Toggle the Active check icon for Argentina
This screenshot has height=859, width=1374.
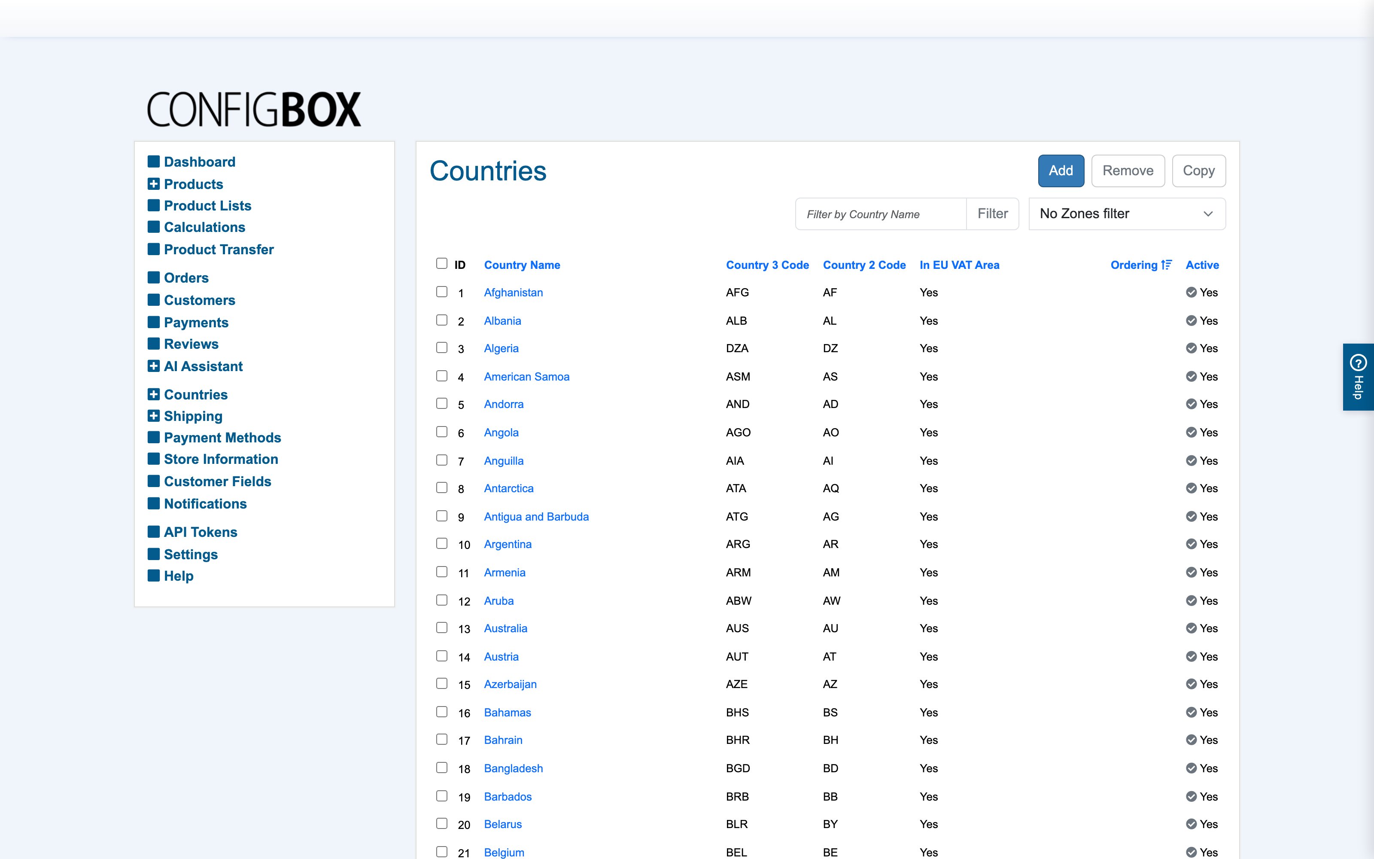(x=1191, y=544)
